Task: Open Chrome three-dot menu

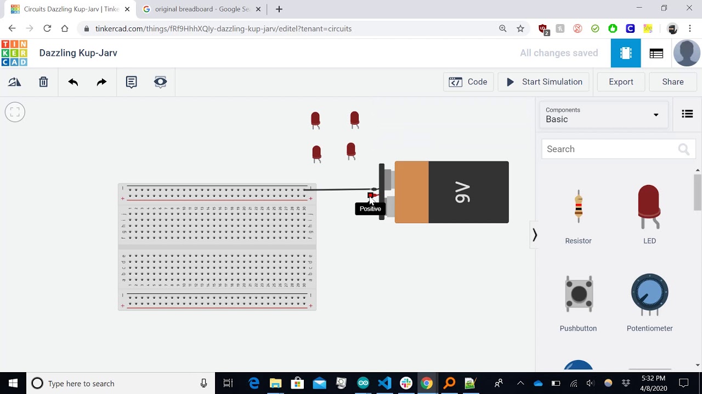Action: click(x=690, y=28)
